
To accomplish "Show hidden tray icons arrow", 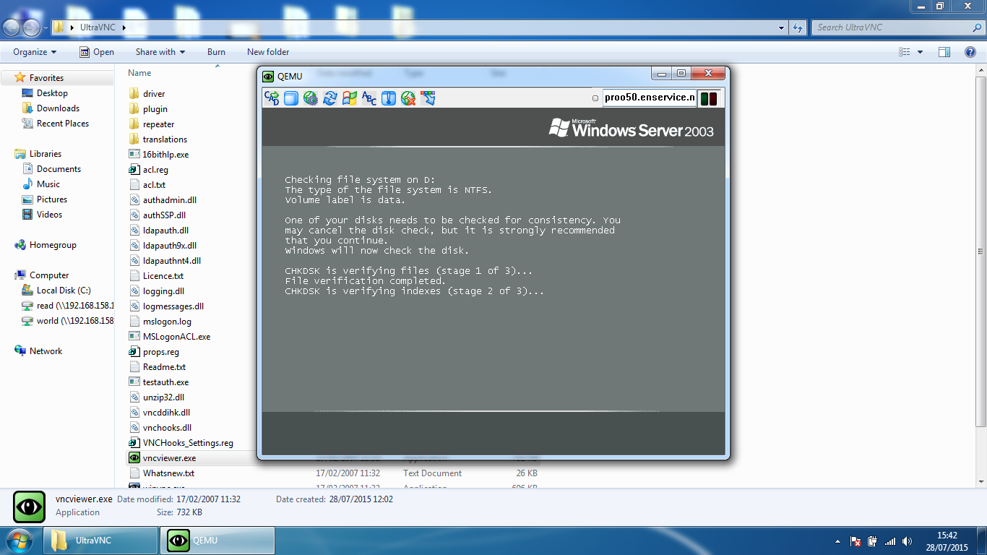I will tap(837, 541).
